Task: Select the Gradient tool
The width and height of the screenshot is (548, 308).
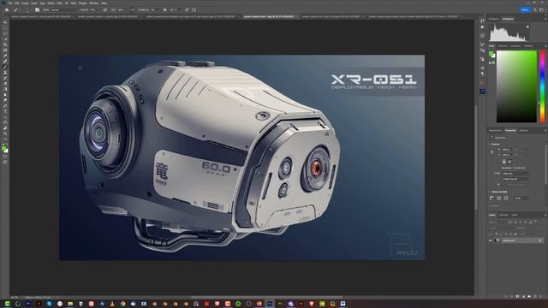Action: pyautogui.click(x=5, y=89)
